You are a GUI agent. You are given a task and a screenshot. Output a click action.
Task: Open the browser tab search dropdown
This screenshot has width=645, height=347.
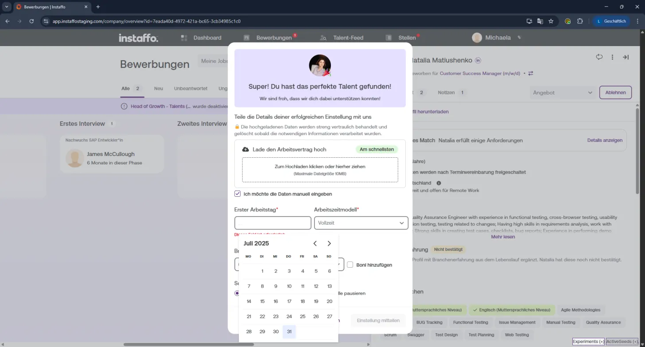coord(7,7)
